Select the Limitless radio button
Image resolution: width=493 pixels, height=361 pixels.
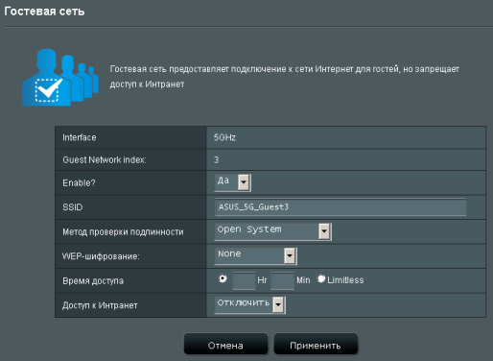pyautogui.click(x=321, y=278)
